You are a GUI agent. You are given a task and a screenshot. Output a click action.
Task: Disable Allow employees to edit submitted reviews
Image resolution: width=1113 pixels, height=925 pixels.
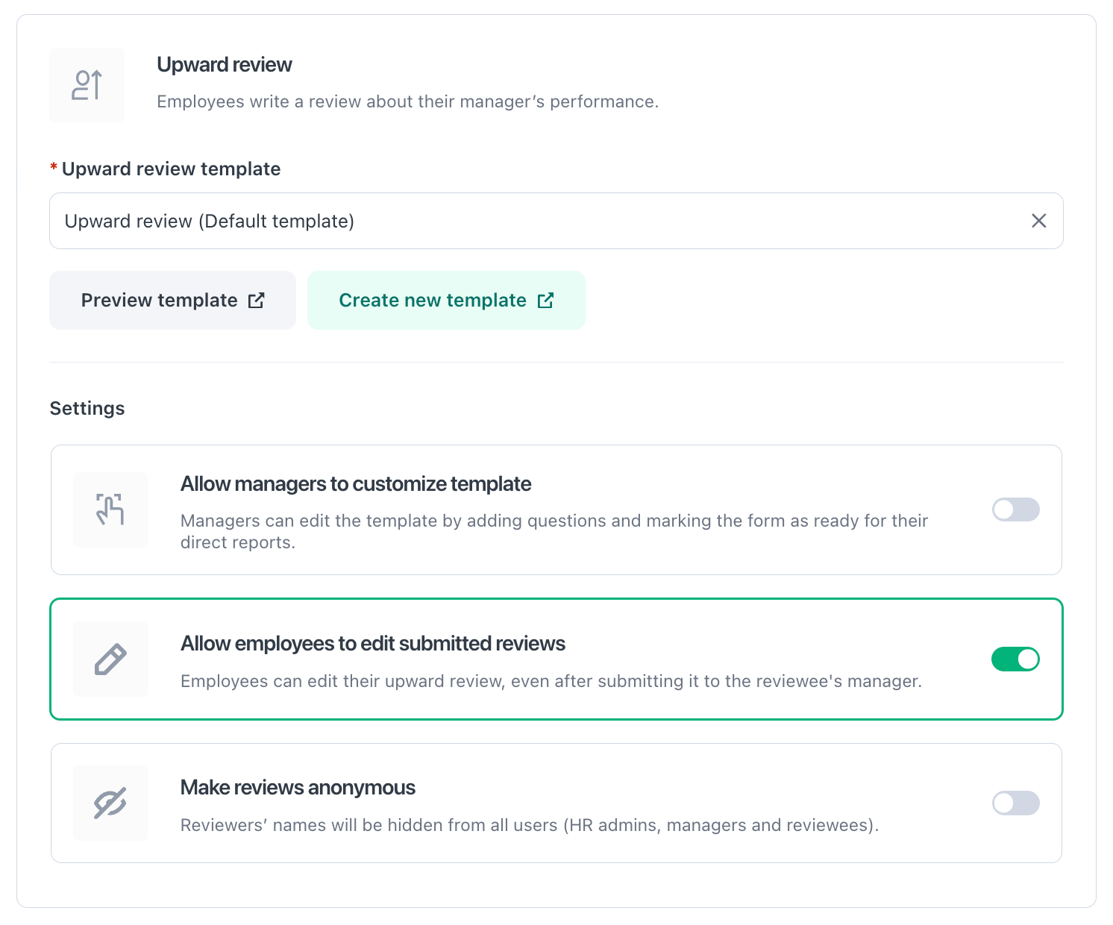1015,659
